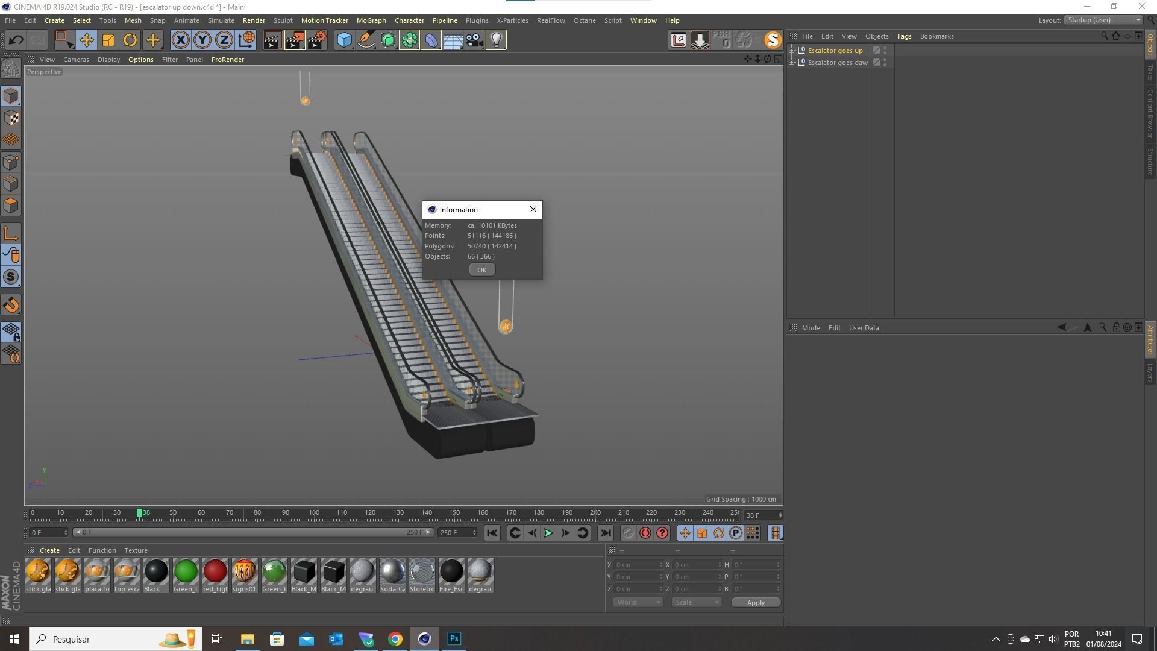Open the viewport Display menu
This screenshot has width=1157, height=651.
tap(108, 60)
